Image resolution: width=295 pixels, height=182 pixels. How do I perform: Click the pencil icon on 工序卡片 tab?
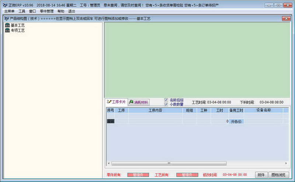(x=109, y=102)
